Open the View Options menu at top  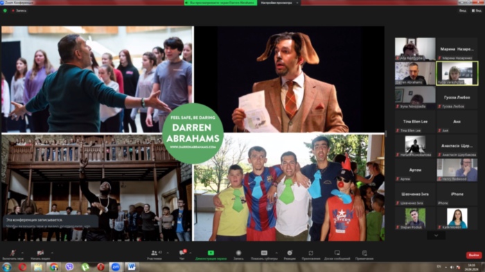click(x=280, y=3)
